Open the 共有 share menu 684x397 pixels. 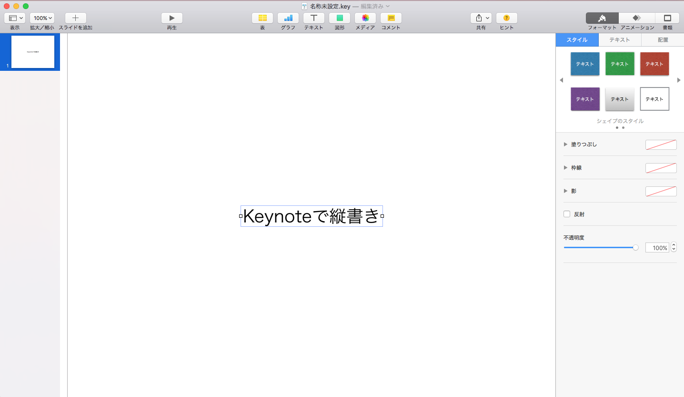[x=481, y=18]
